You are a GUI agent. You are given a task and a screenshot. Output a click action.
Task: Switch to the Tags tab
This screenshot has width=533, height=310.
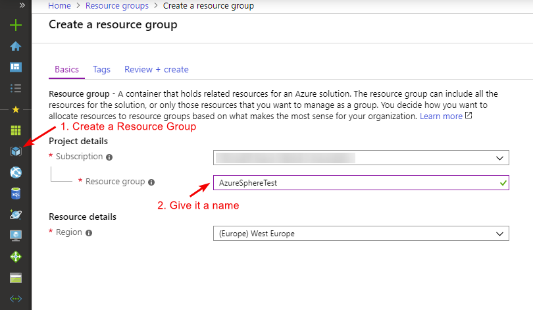[x=101, y=69]
